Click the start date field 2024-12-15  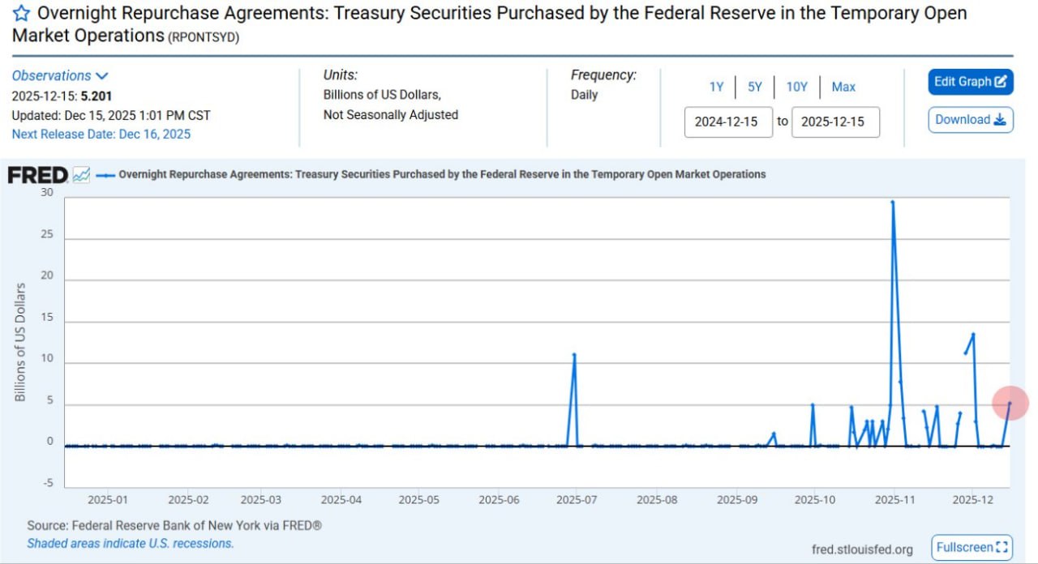pyautogui.click(x=727, y=122)
